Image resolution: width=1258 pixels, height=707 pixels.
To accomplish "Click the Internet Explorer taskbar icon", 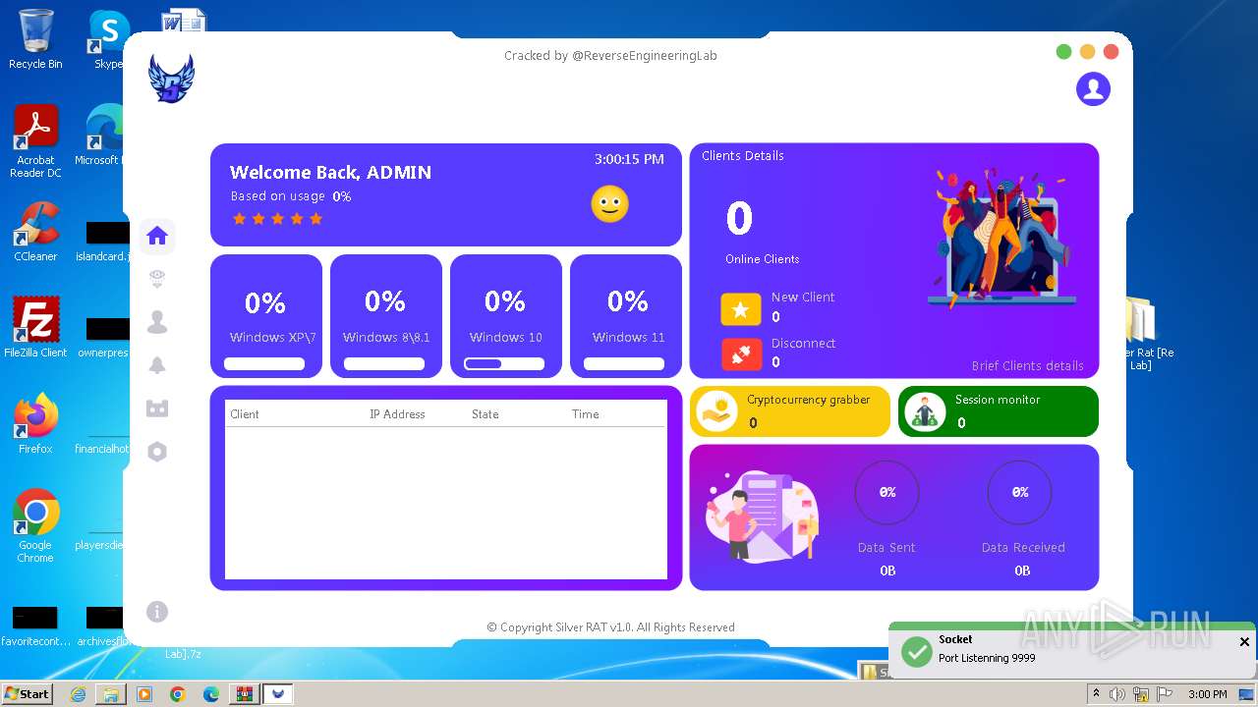I will click(78, 694).
